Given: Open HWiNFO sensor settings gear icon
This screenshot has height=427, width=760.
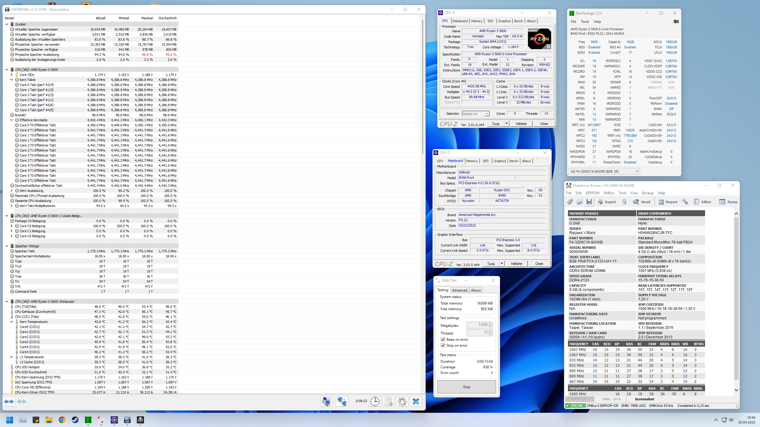Looking at the screenshot, I should 402,401.
